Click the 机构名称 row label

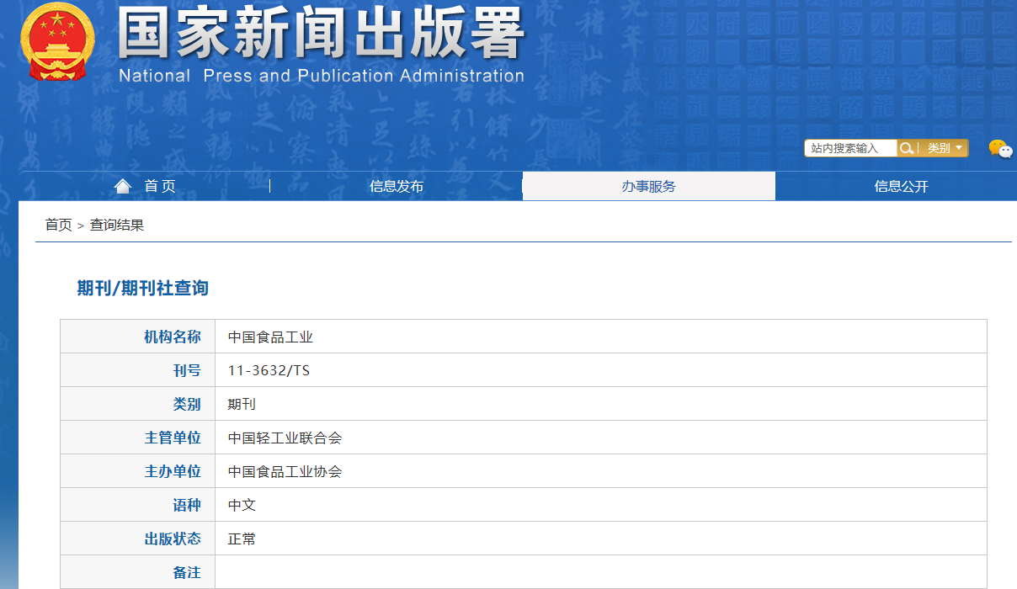173,337
